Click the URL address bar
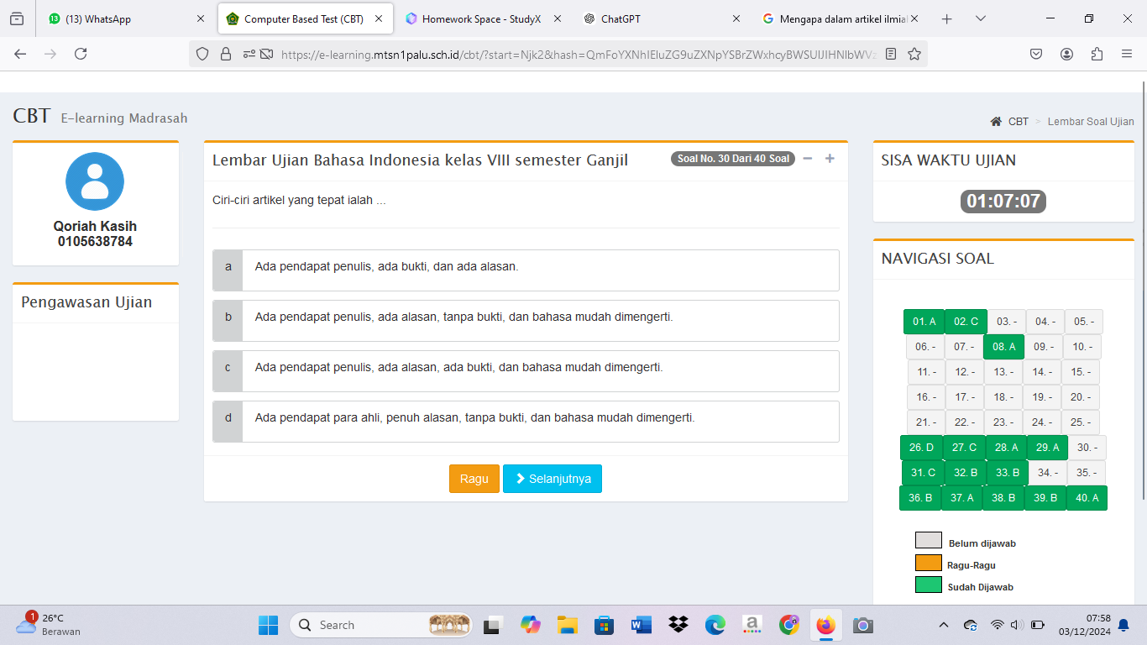This screenshot has height=645, width=1147. (x=579, y=54)
